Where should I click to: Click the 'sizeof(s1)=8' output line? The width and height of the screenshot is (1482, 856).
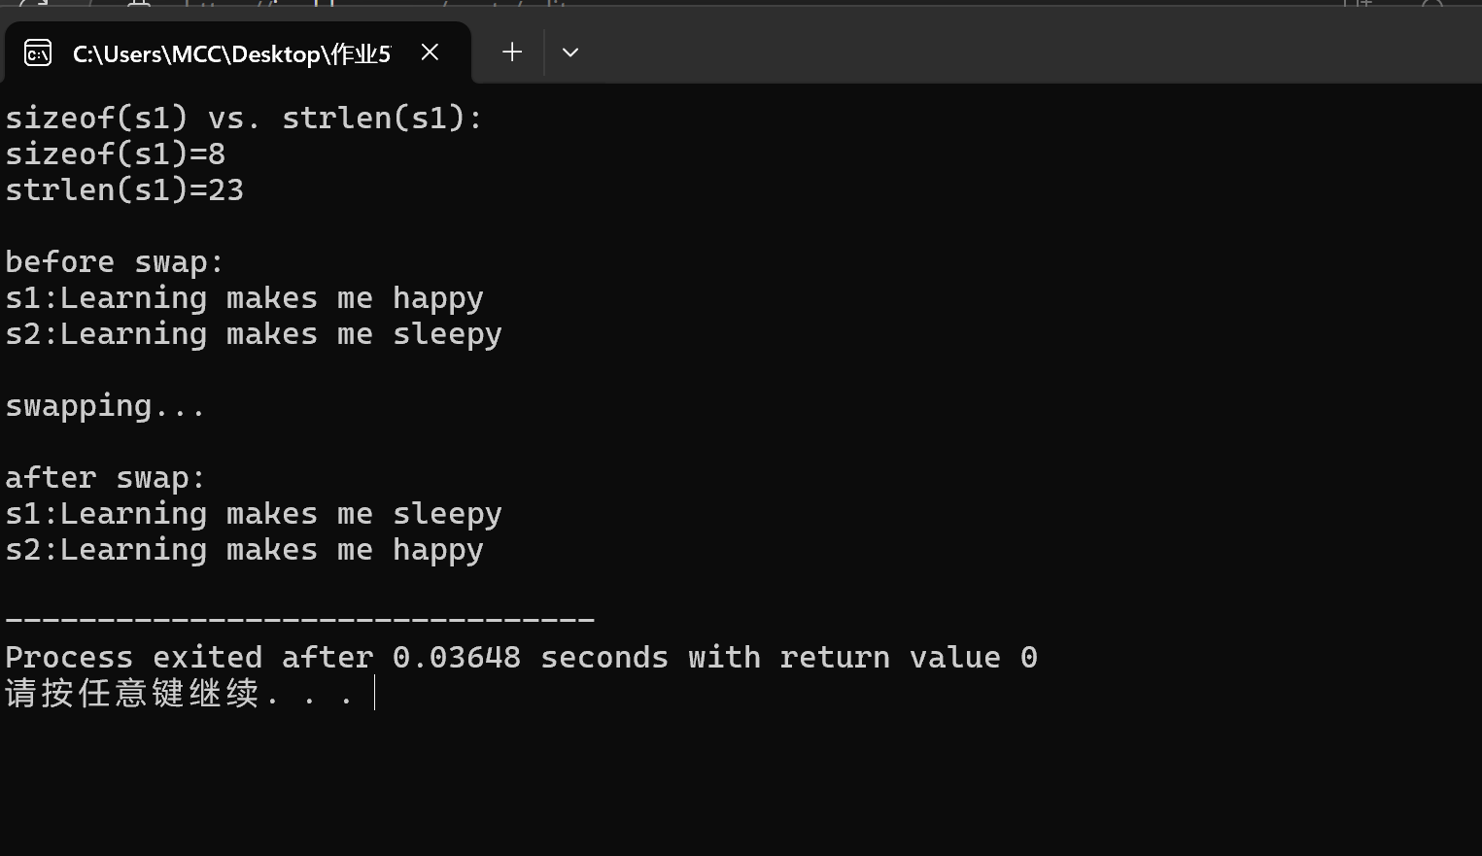(x=116, y=154)
